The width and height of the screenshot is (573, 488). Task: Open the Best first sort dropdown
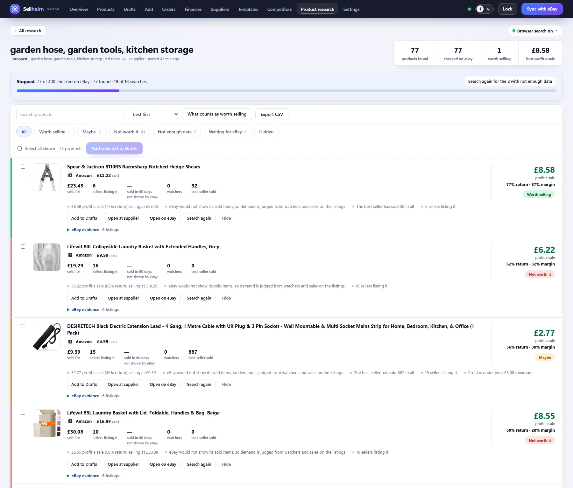tap(153, 114)
